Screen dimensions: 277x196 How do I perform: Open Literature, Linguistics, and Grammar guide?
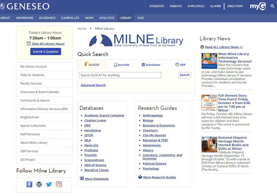[x=162, y=157]
